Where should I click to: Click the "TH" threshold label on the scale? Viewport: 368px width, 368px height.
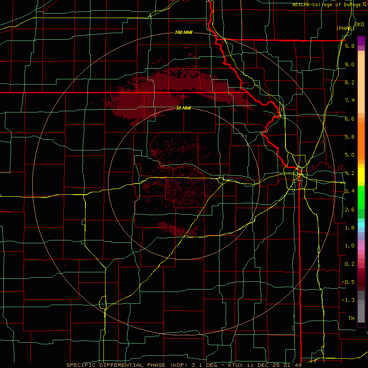pyautogui.click(x=351, y=319)
